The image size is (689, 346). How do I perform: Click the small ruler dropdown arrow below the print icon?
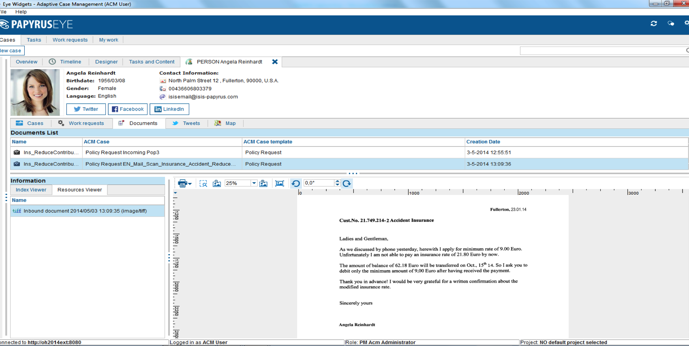click(175, 193)
